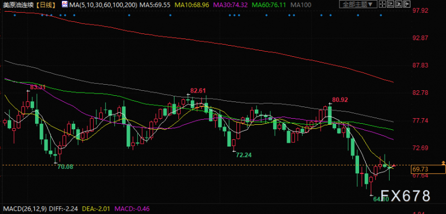Click the orange triangle above price tag
This screenshot has width=446, height=214.
[443, 163]
